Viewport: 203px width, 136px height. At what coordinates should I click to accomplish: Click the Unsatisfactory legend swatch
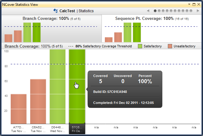(x=170, y=46)
